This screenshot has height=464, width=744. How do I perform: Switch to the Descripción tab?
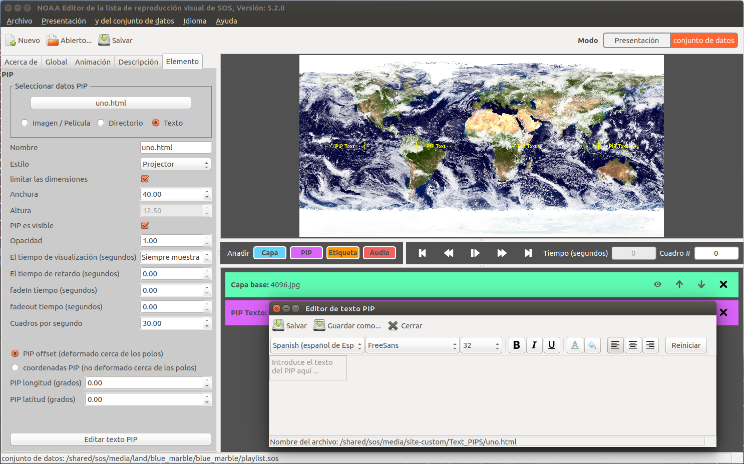click(x=138, y=62)
